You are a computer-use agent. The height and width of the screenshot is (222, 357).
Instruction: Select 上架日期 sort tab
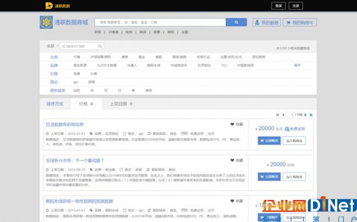point(121,104)
